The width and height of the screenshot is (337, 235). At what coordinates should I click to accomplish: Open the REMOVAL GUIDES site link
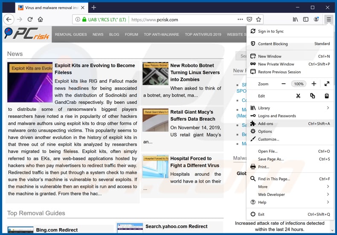coord(71,34)
